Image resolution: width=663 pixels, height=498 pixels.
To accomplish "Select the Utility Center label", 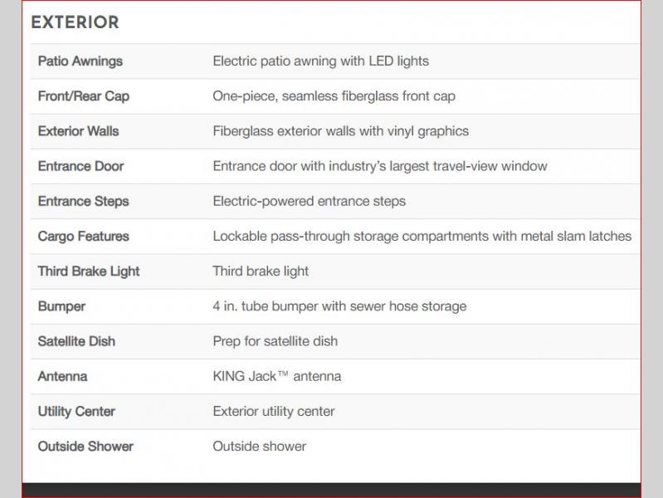I will coord(76,412).
